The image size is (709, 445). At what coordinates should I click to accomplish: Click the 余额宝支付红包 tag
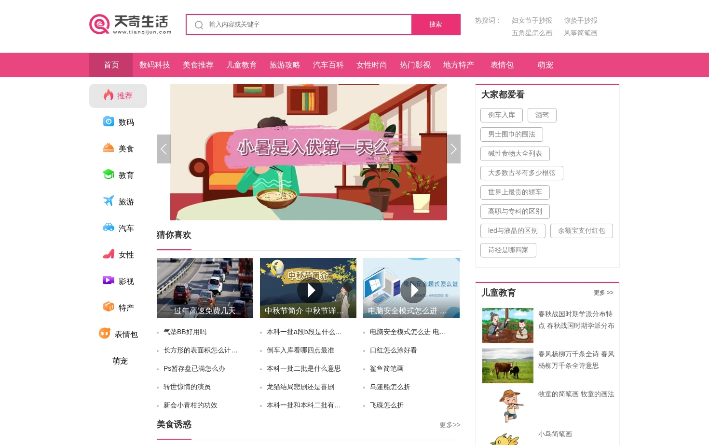[x=581, y=231]
